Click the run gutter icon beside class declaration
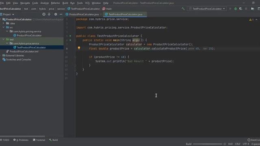Screen dimensions: 260x146 point(70,36)
